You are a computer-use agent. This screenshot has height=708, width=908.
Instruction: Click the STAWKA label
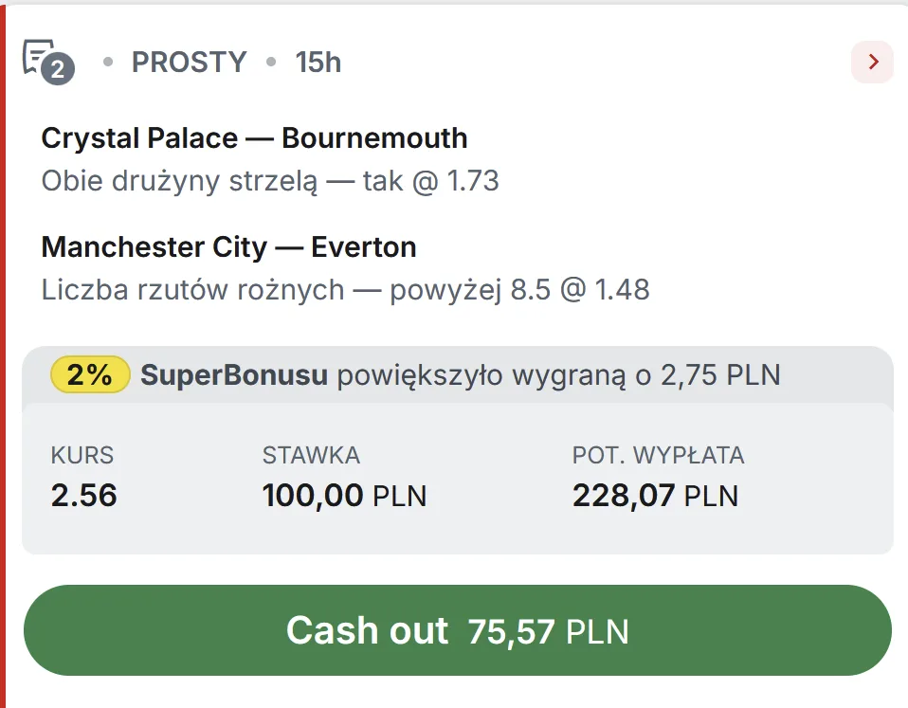pyautogui.click(x=311, y=455)
